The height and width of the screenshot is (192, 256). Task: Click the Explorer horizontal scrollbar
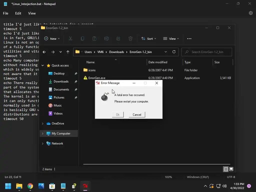(x=157, y=164)
